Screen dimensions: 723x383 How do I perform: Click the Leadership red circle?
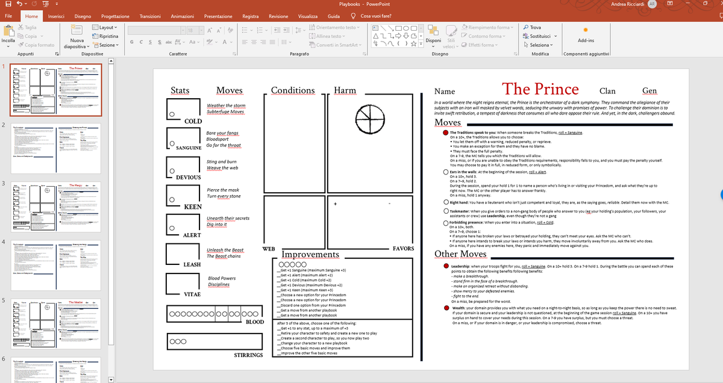(446, 266)
